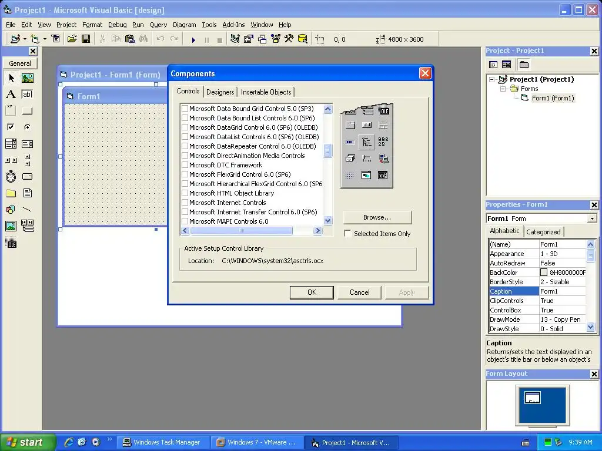
Task: Click Open Project toolbar icon
Action: click(72, 39)
